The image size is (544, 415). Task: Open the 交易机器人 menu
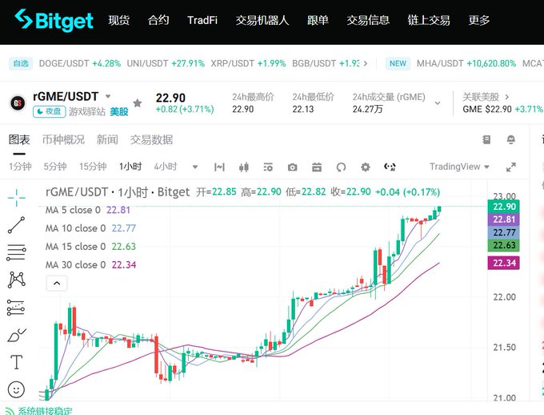[x=262, y=20]
